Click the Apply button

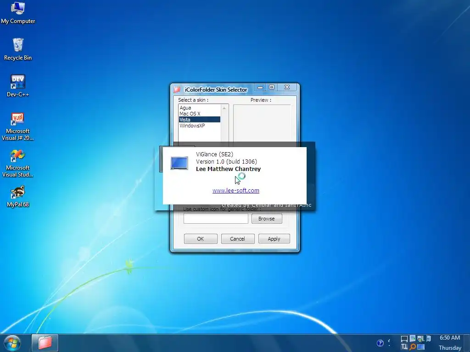click(274, 238)
